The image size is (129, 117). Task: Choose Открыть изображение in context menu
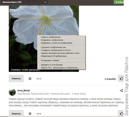pos(50,37)
